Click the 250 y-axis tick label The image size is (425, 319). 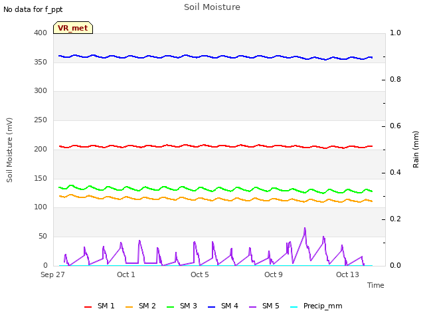click(x=41, y=120)
